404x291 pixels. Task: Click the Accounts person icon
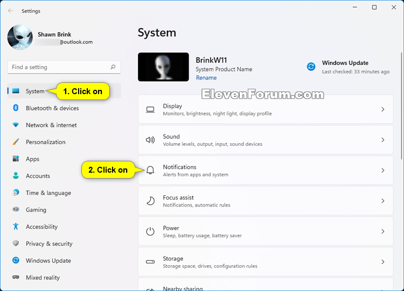(x=16, y=176)
